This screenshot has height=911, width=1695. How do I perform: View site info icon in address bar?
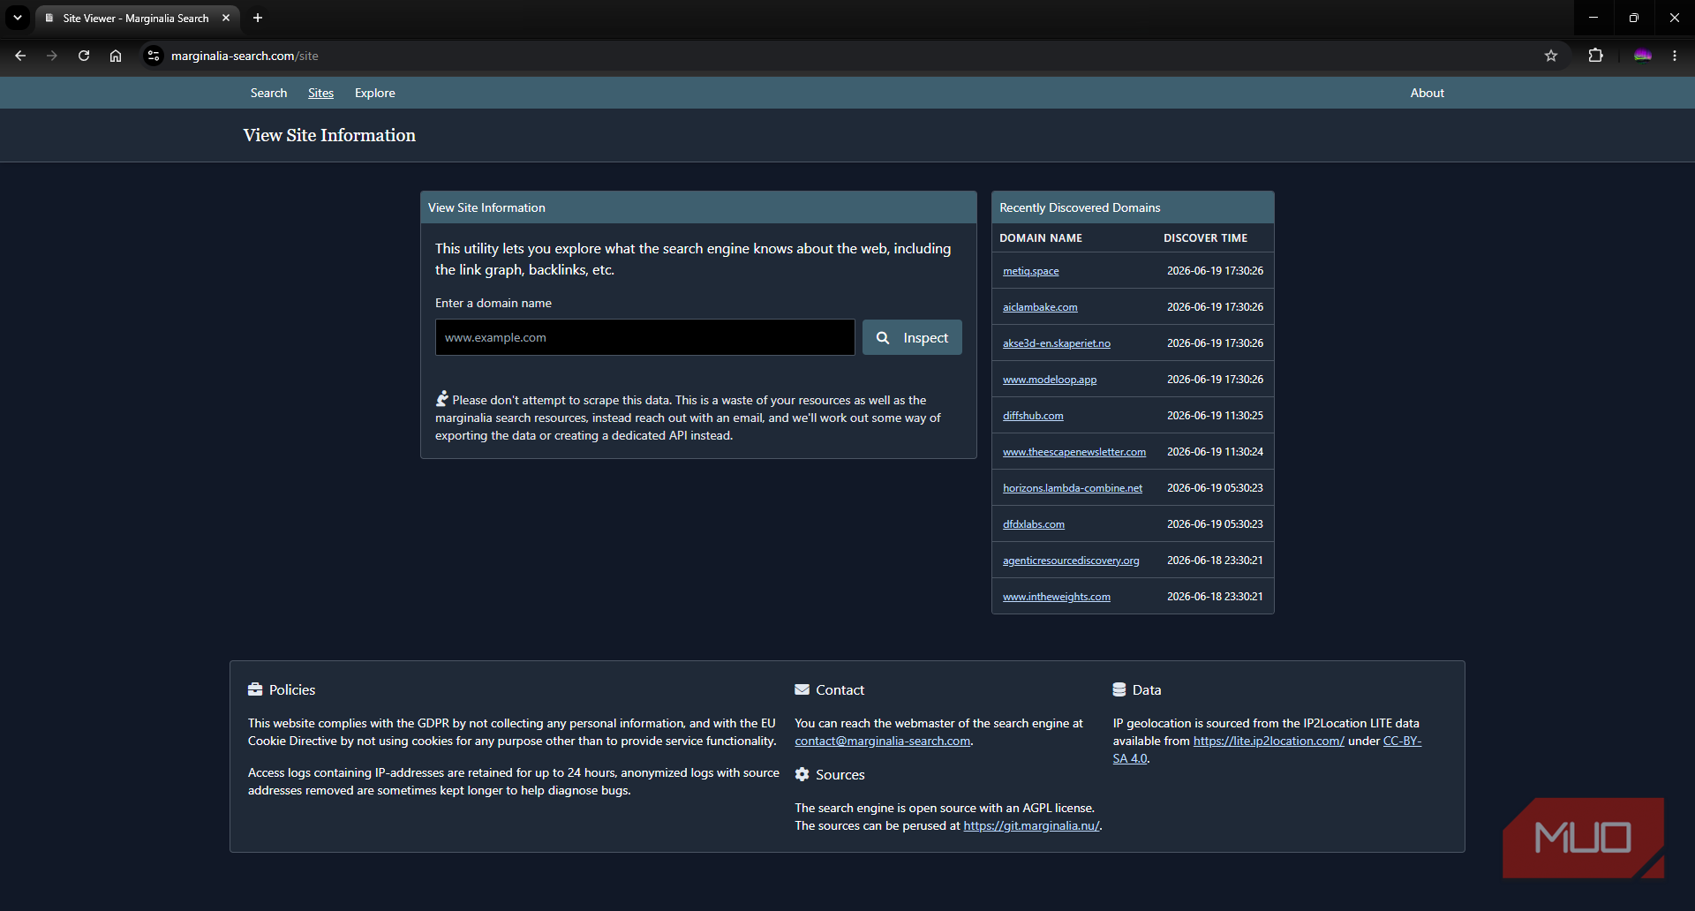[154, 56]
